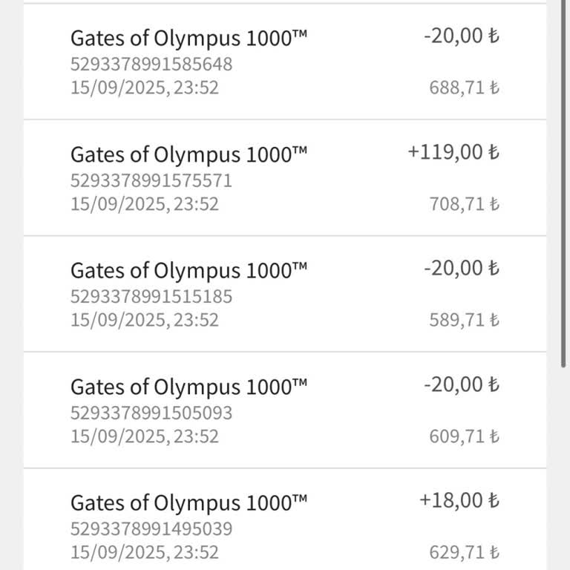
Task: Tap the 609,71 ₺ balance amount
Action: coord(464,436)
